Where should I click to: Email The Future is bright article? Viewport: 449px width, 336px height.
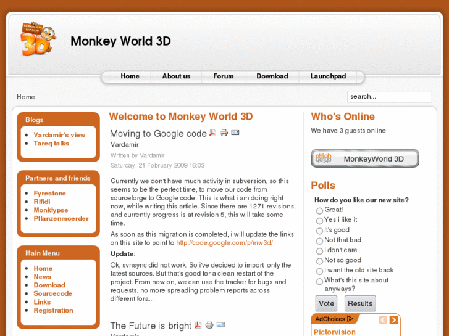pyautogui.click(x=220, y=324)
